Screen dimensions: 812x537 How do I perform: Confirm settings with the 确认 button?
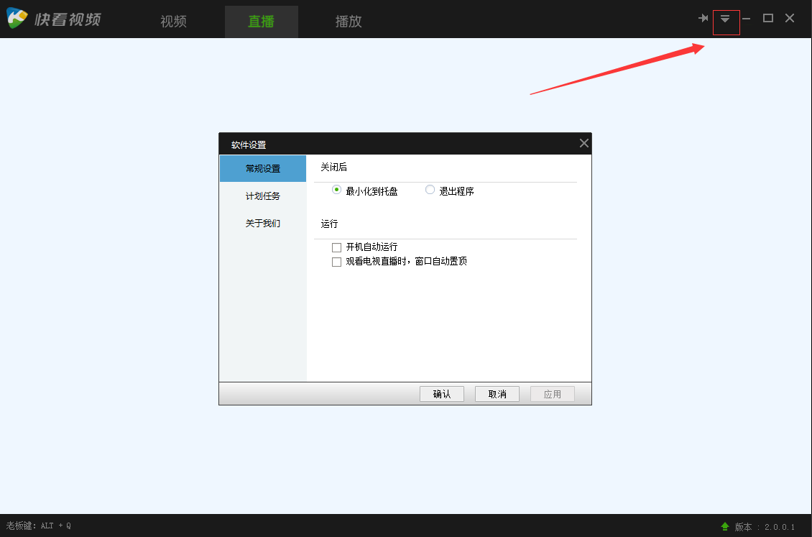tap(441, 393)
